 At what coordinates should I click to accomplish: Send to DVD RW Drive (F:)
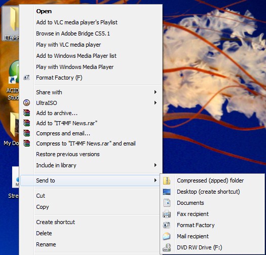point(212,247)
